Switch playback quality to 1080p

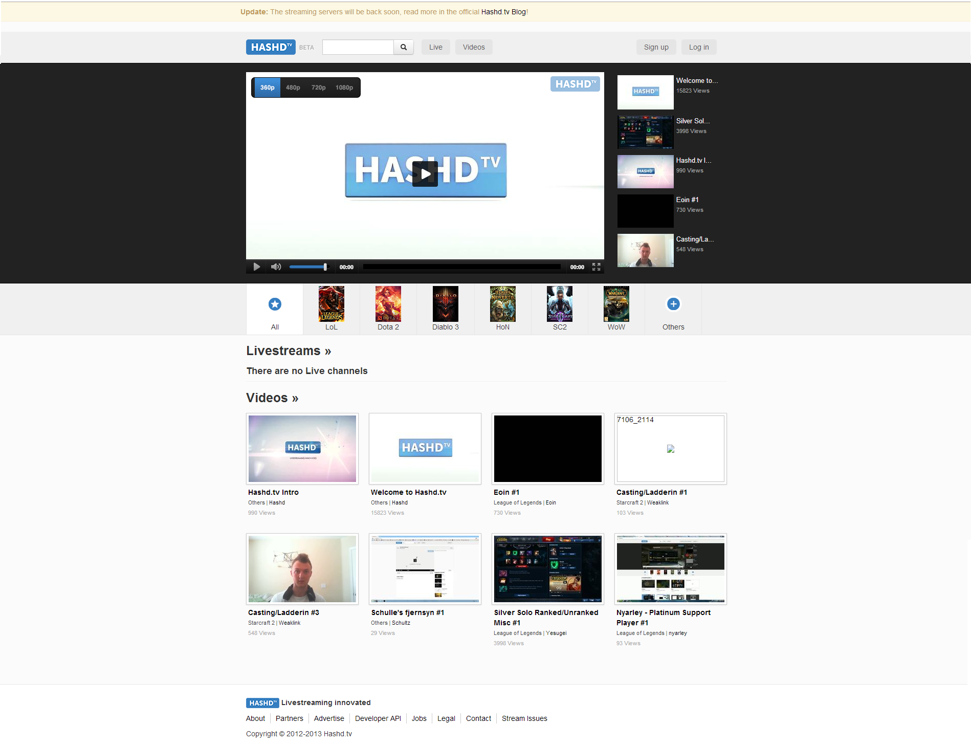tap(344, 87)
